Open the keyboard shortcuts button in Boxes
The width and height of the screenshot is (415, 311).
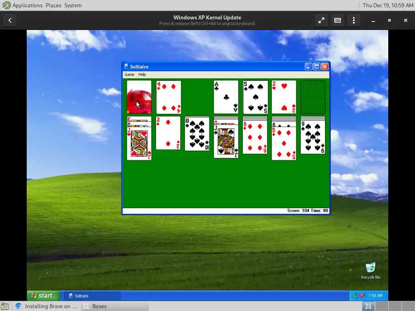point(338,20)
